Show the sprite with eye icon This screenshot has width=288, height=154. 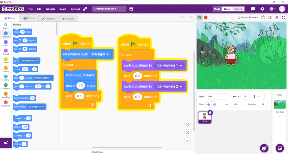tap(208, 105)
